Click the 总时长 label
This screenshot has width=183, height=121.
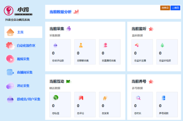click(138, 113)
